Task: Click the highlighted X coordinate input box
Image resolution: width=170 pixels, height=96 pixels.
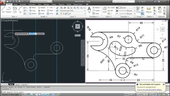Action: [x=32, y=34]
